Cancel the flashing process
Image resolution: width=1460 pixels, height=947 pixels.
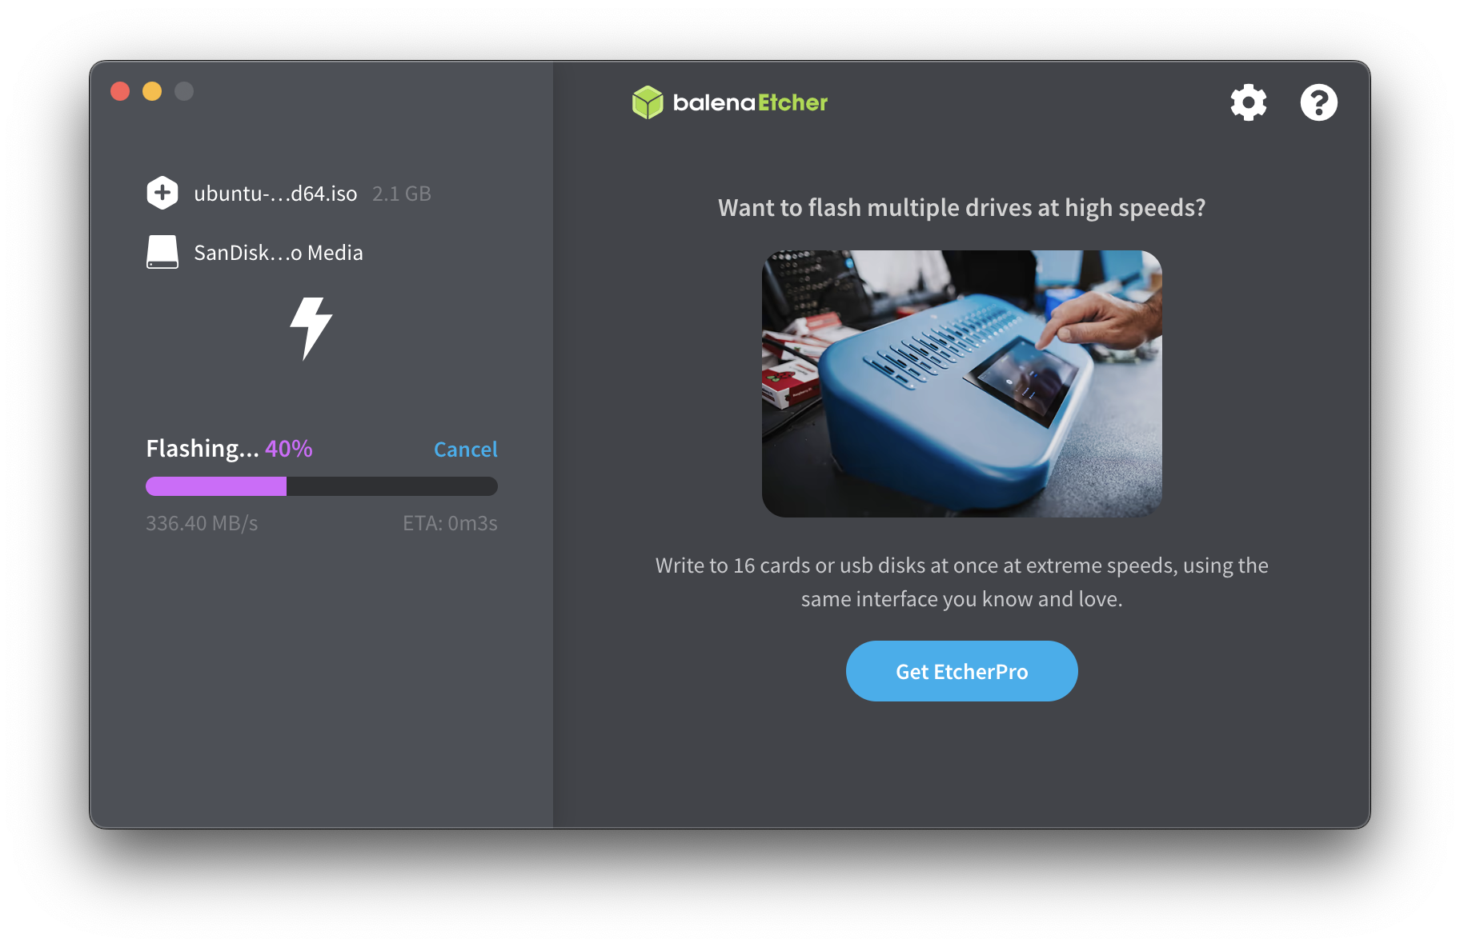click(x=466, y=450)
